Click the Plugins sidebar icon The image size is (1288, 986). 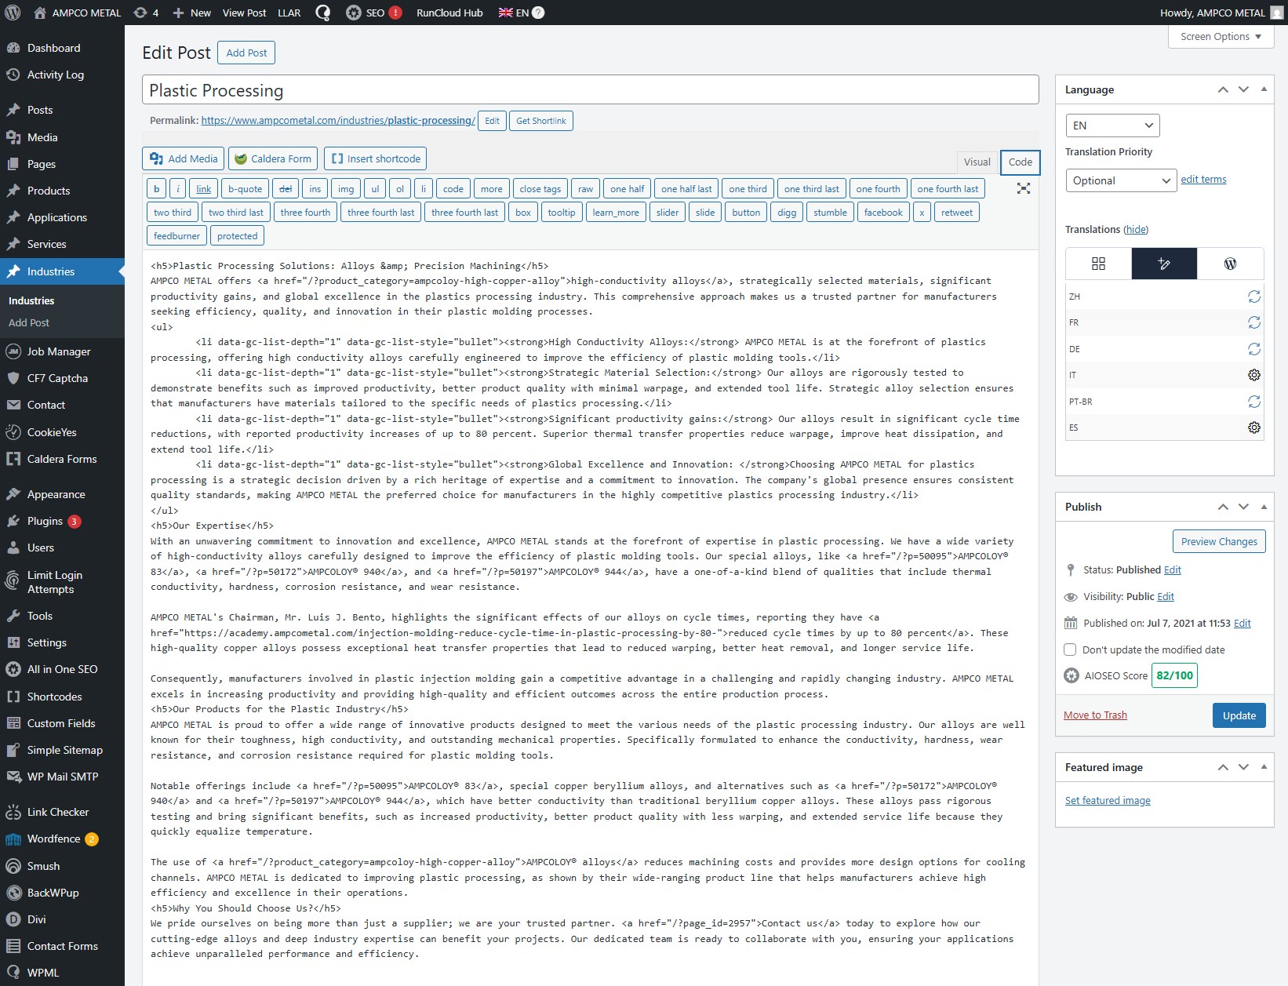[x=13, y=521]
